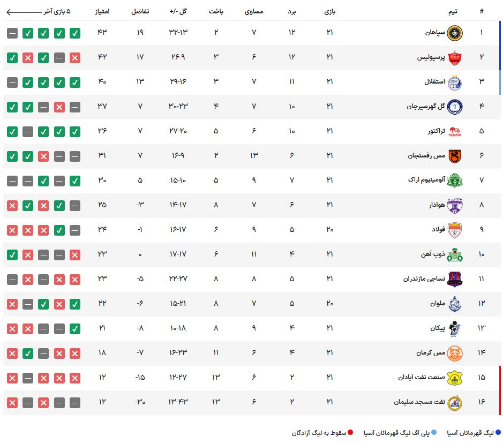Click the Nassaji Mazandaran team crest
Screen dimensions: 503x444
[x=455, y=279]
